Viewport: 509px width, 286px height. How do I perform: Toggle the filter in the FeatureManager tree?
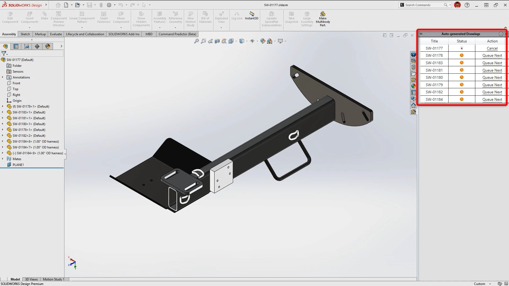pyautogui.click(x=4, y=54)
